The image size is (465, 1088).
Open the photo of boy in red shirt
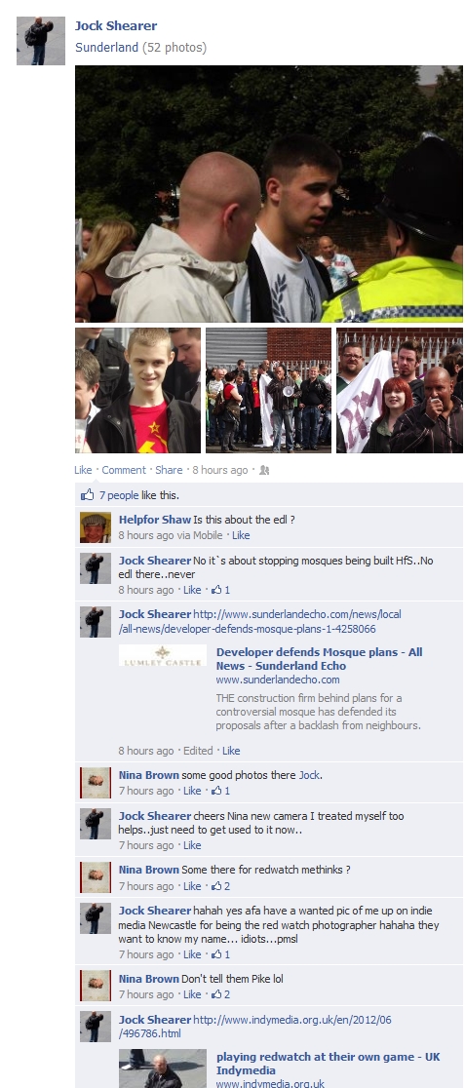click(137, 391)
